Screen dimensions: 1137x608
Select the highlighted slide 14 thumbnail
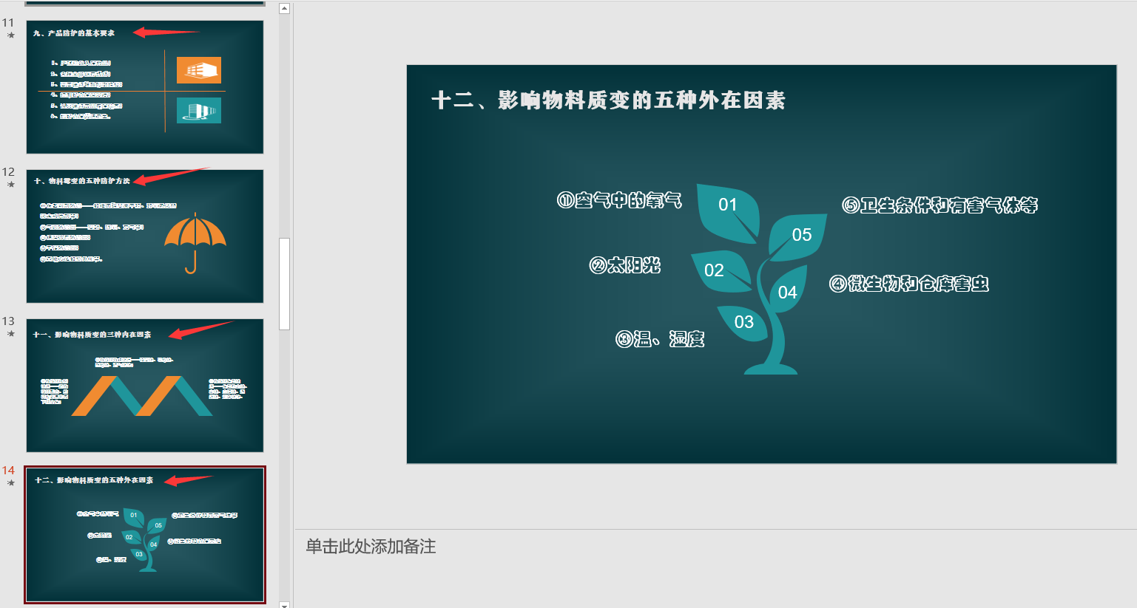[x=145, y=535]
